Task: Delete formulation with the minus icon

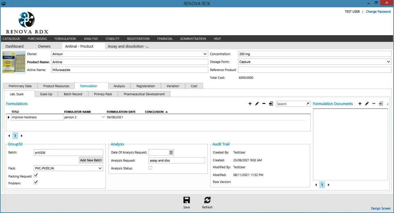Action: click(264, 104)
